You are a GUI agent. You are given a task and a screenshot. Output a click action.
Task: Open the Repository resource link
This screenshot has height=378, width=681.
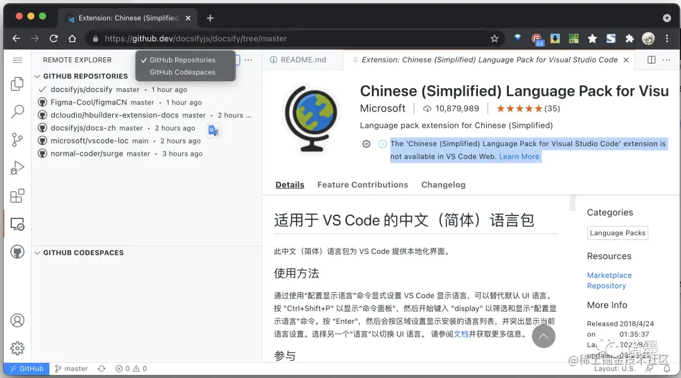point(607,285)
